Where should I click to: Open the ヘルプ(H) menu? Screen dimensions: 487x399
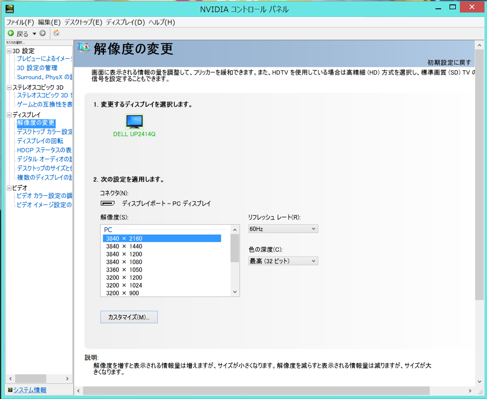[x=162, y=22]
